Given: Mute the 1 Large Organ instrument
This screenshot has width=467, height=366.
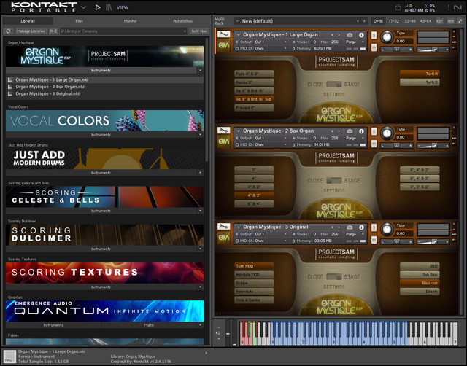Looking at the screenshot, I should pyautogui.click(x=374, y=47).
